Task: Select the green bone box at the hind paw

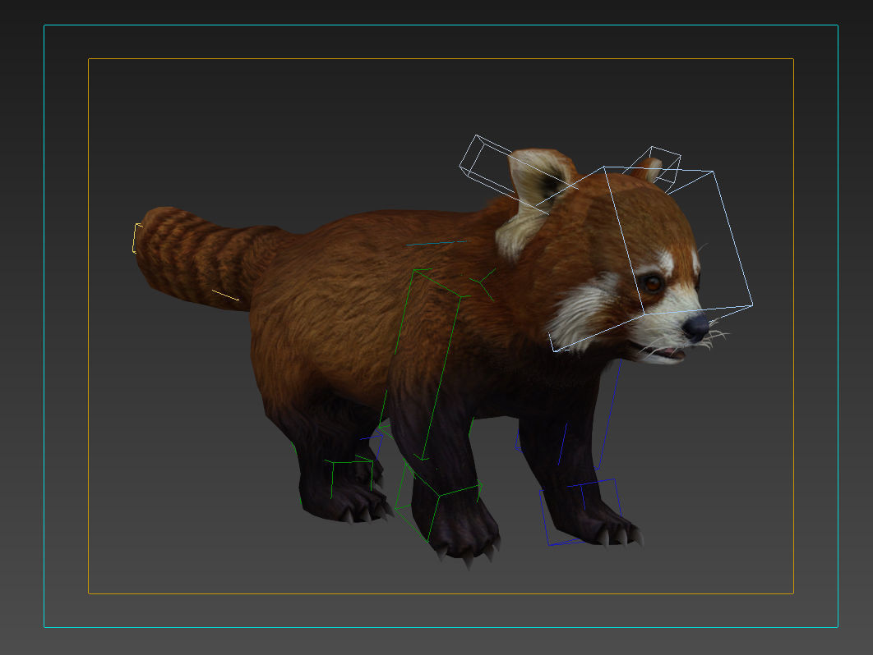Action: (351, 475)
